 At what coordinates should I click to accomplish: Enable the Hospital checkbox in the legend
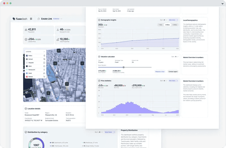point(27,63)
